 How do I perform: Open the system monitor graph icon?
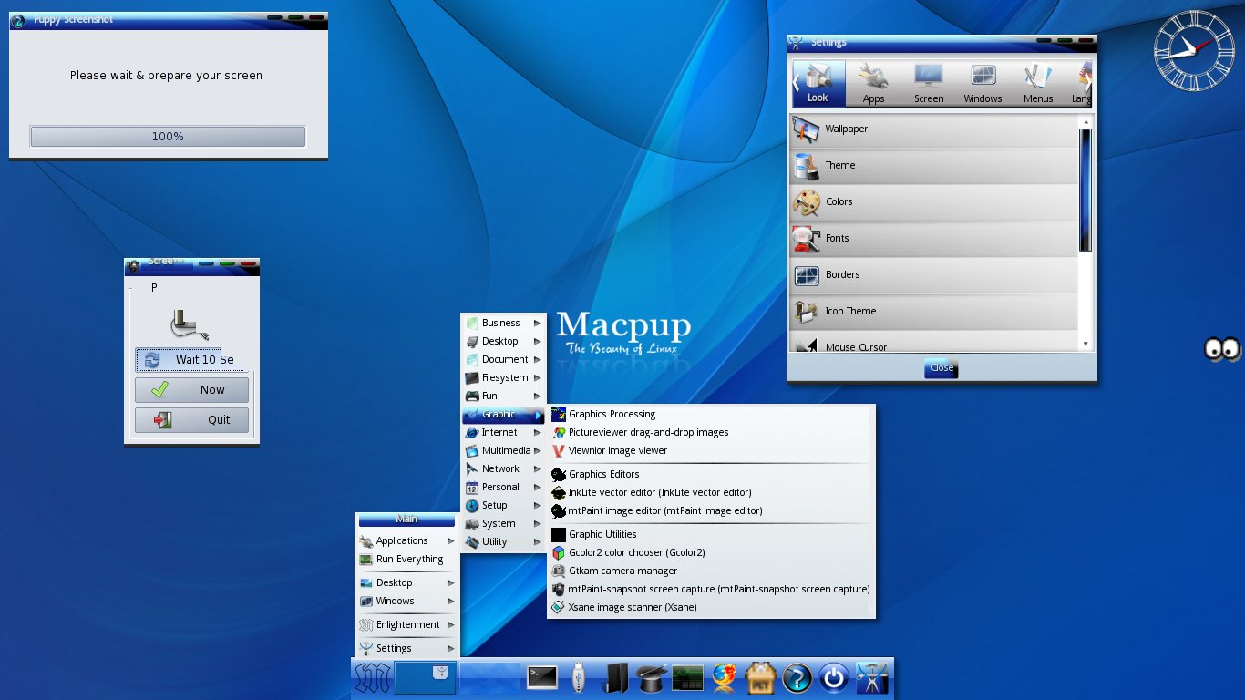[x=688, y=678]
